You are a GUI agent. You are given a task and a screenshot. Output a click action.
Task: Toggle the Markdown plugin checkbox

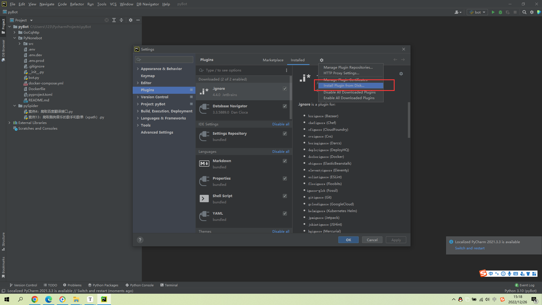pos(285,161)
